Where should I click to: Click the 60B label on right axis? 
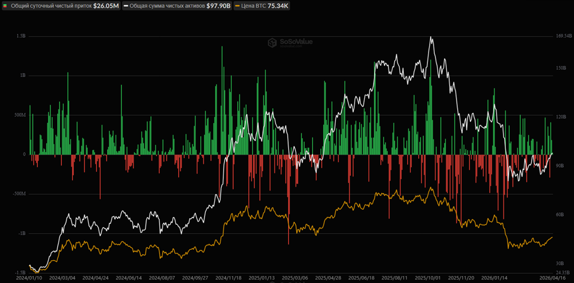click(559, 215)
